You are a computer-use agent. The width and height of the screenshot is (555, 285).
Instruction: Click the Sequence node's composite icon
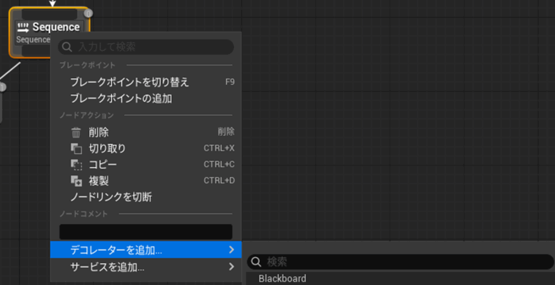click(23, 28)
